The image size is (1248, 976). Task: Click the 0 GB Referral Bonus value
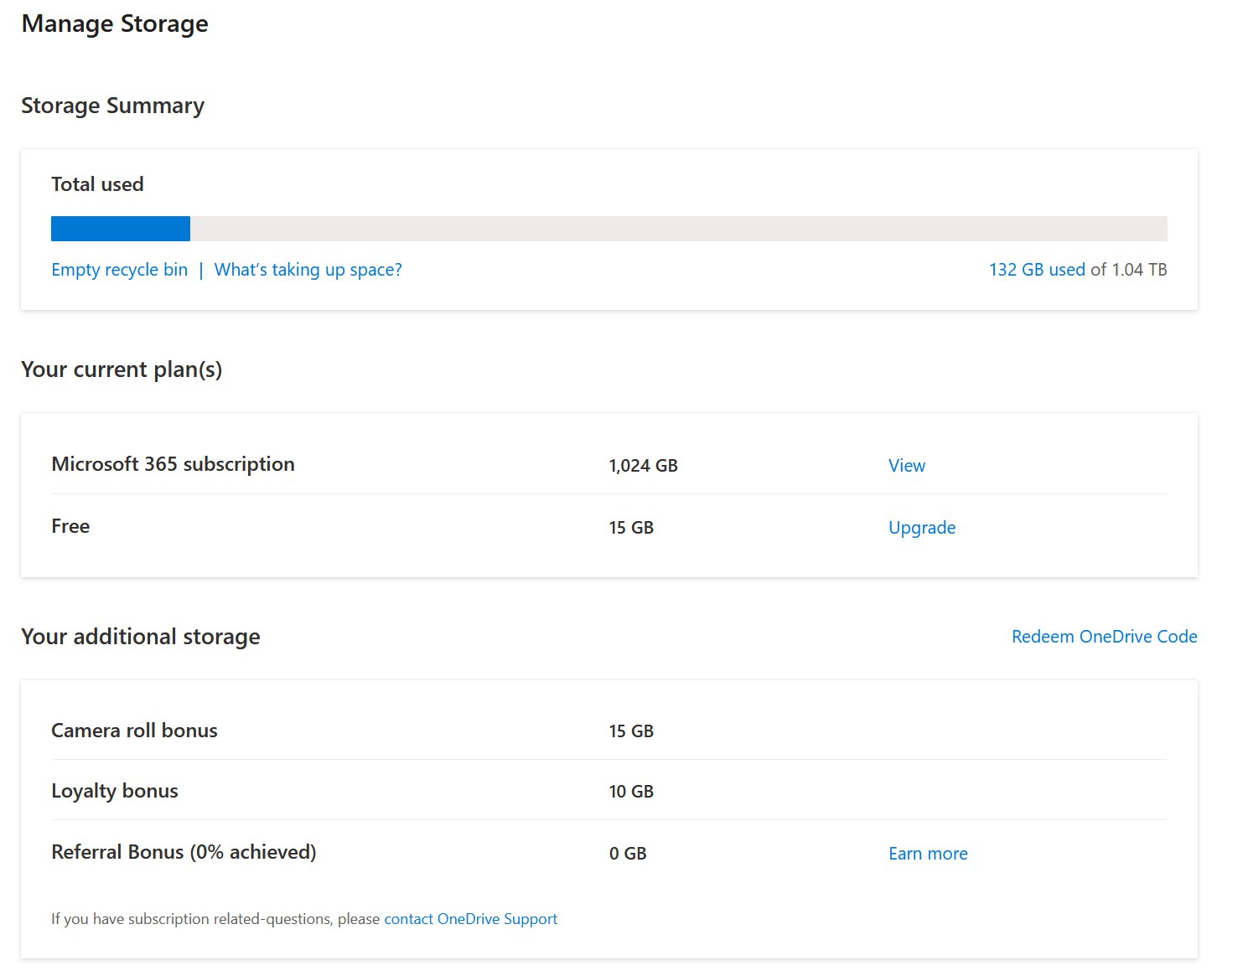pos(628,854)
